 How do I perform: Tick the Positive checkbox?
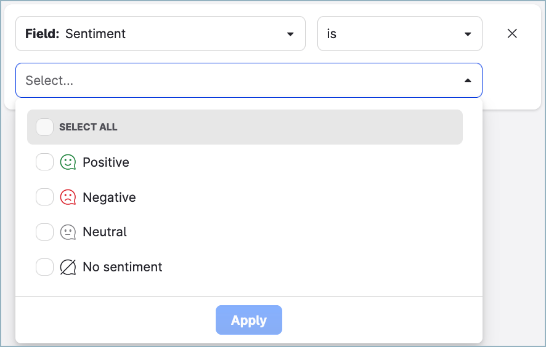(44, 162)
